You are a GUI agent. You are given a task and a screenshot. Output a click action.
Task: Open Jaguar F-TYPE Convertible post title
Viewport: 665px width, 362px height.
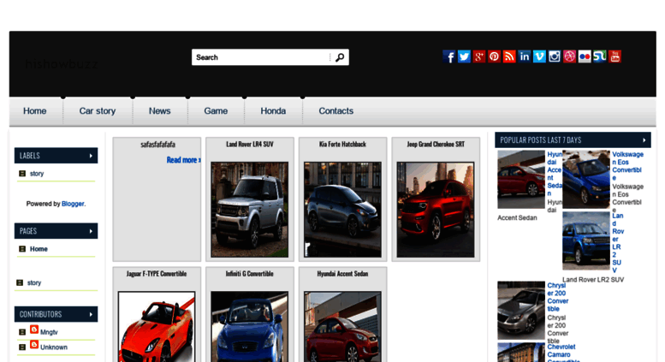point(157,274)
